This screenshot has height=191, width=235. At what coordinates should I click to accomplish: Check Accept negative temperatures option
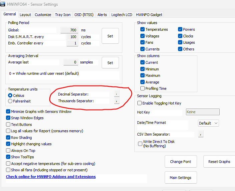coord(8,164)
